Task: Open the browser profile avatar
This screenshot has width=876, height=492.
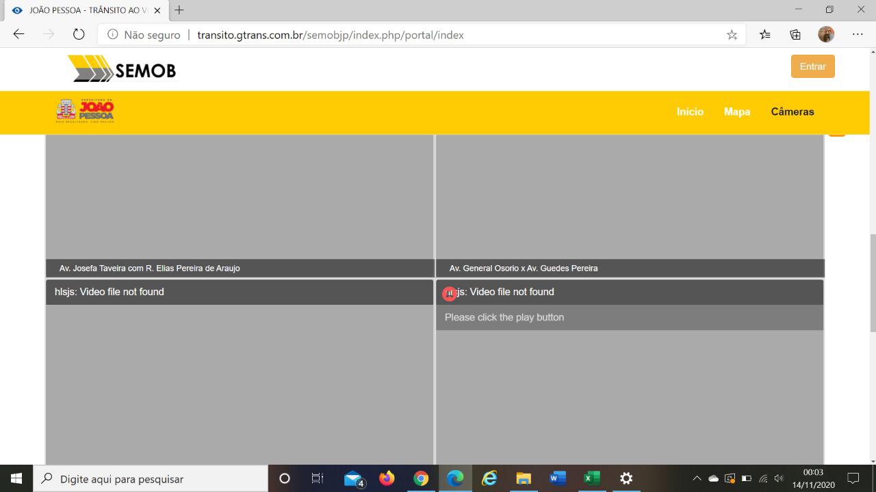Action: click(x=826, y=35)
